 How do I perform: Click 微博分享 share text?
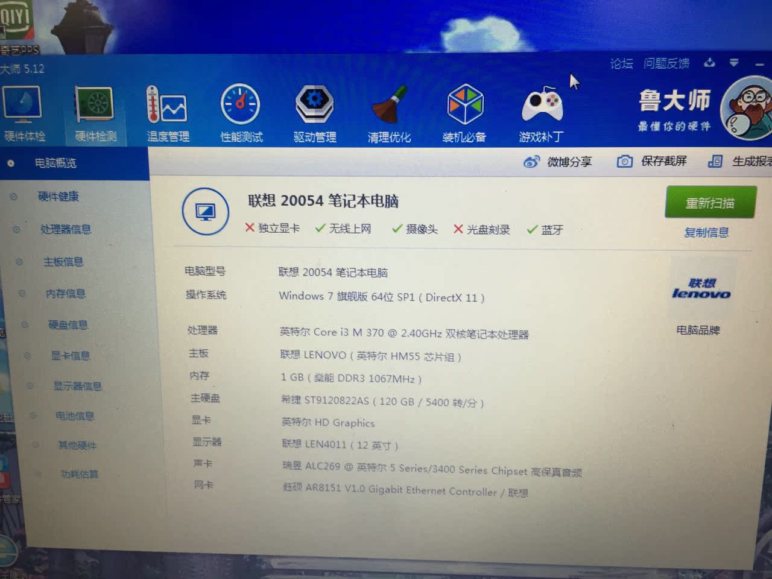569,162
